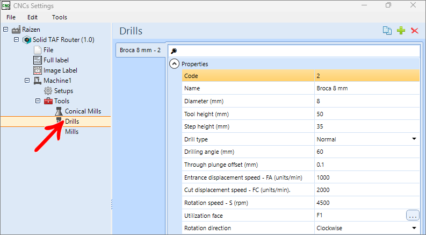Open the Tools menu
426x235 pixels.
60,17
